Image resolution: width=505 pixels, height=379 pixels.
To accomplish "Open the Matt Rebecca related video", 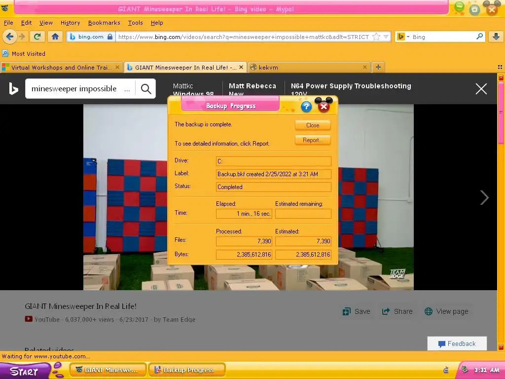I will coord(252,90).
